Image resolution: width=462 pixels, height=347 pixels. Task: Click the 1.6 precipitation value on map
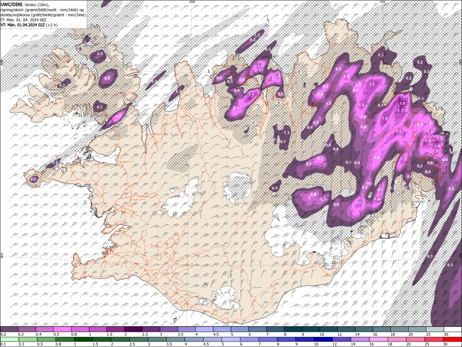point(384,118)
